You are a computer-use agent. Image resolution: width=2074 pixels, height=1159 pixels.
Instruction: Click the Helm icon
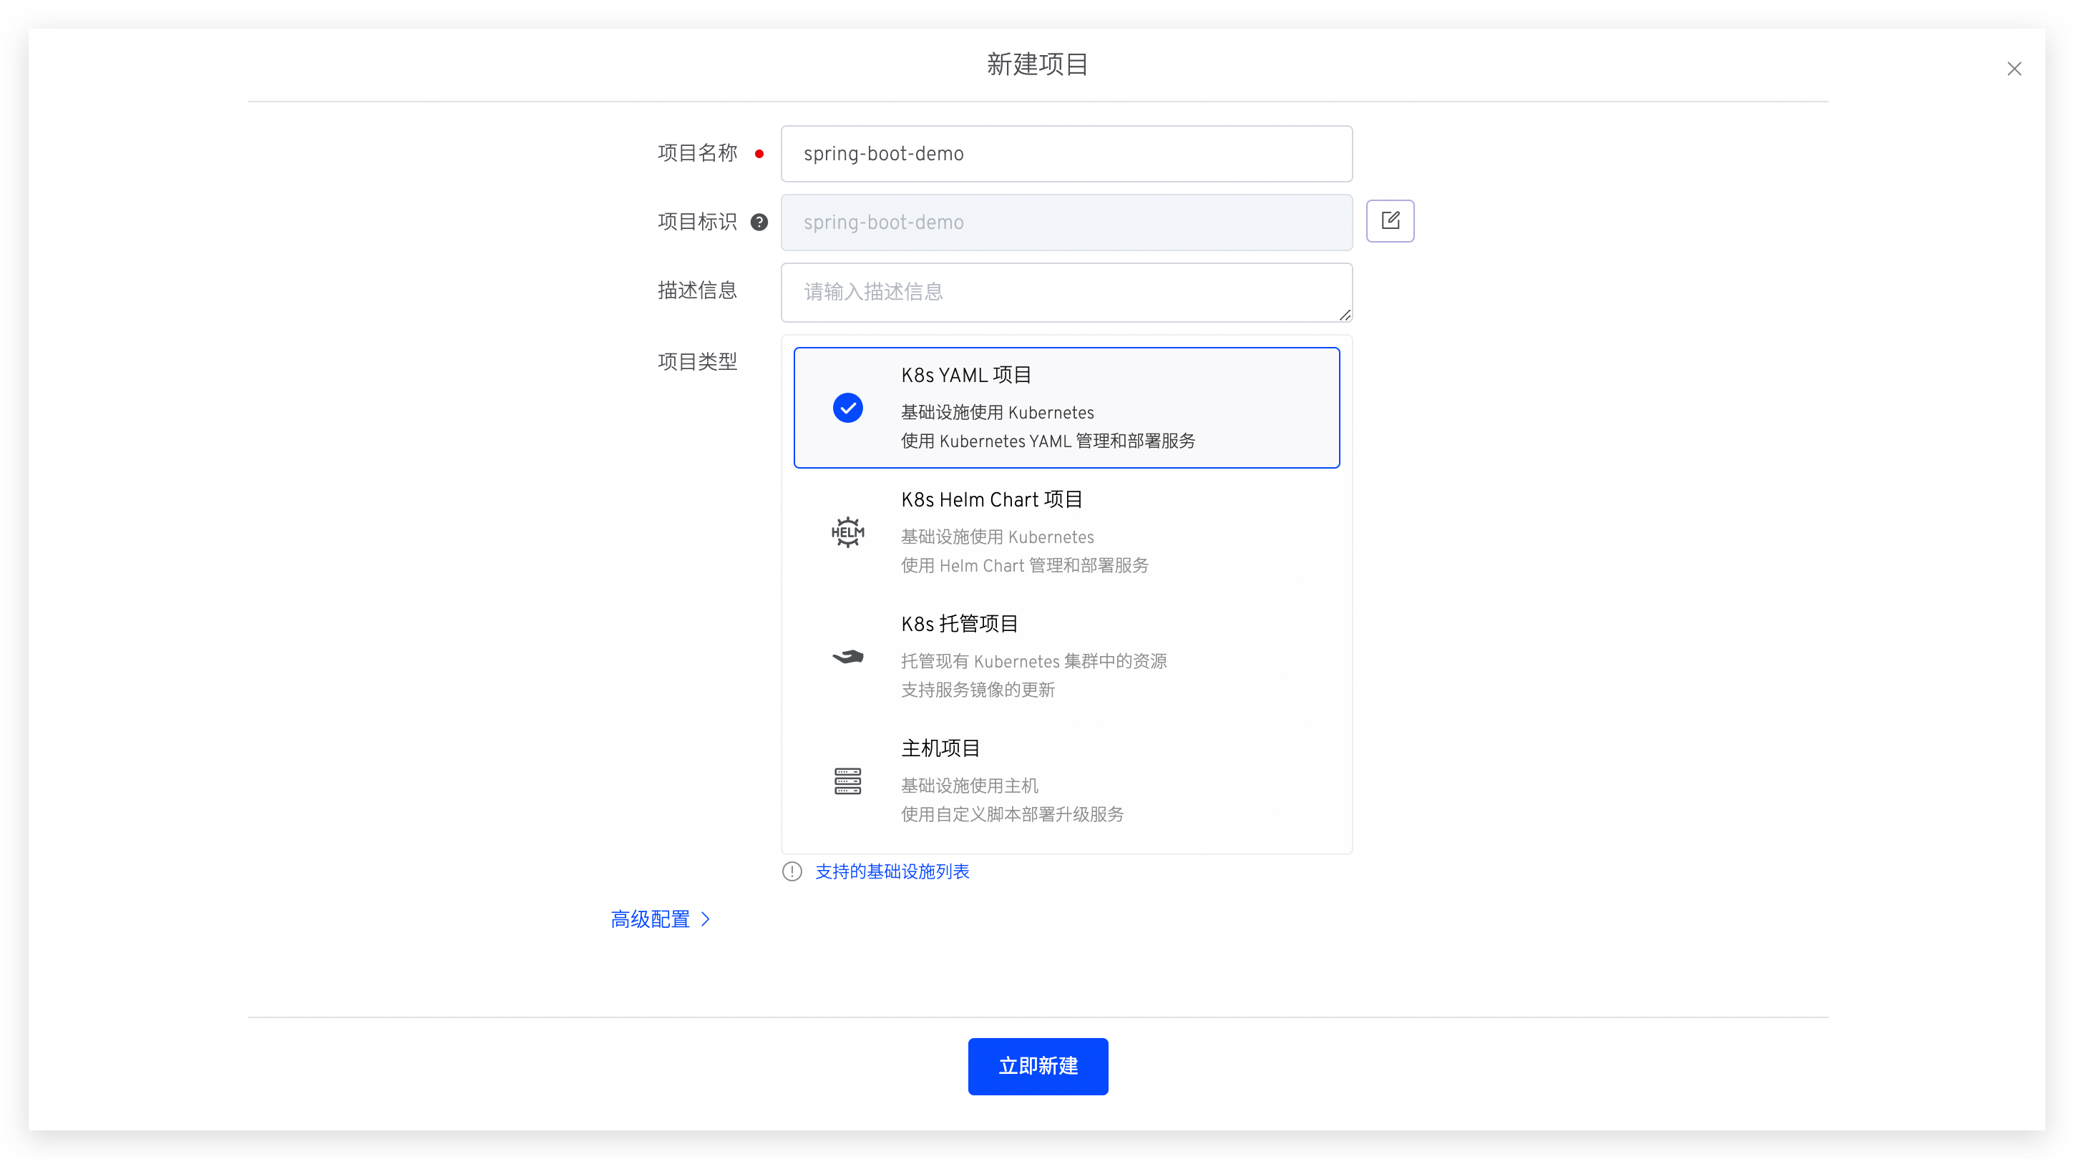click(x=848, y=532)
